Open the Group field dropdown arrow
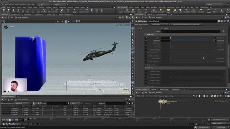This screenshot has width=230, height=129. [221, 32]
